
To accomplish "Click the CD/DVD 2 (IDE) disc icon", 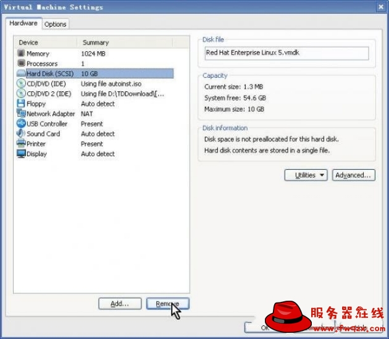I will click(21, 93).
